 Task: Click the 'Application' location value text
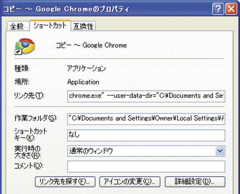[x=83, y=82]
